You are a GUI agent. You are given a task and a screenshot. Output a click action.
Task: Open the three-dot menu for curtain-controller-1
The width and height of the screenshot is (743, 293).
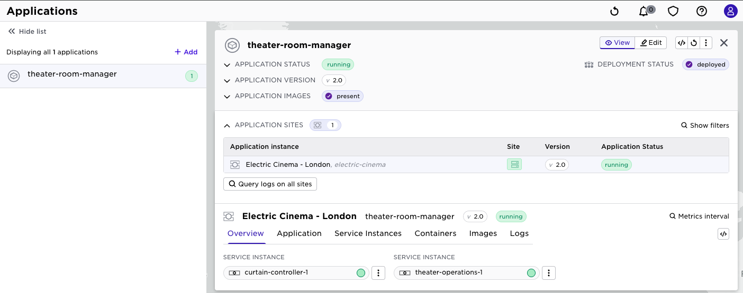(x=378, y=273)
